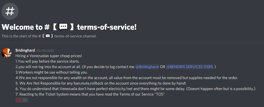Click the 'Hiring a Venezuelan' message line
Image resolution: width=264 pixels, height=107 pixels.
coord(49,56)
